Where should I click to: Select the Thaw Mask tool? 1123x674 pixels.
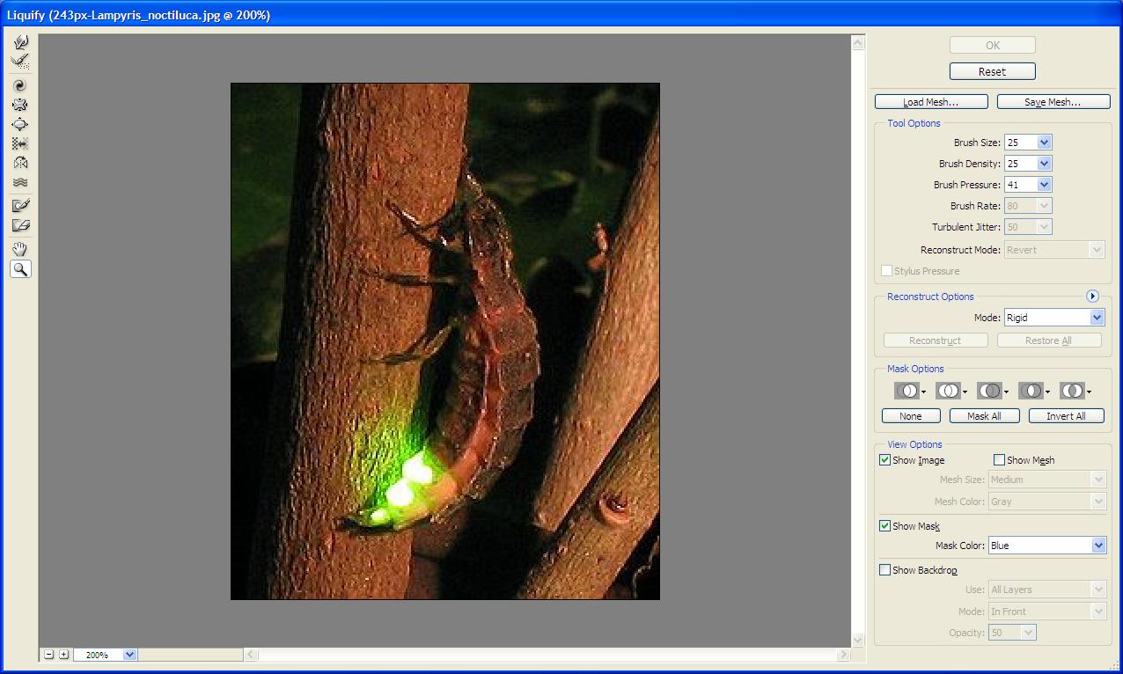[x=20, y=225]
